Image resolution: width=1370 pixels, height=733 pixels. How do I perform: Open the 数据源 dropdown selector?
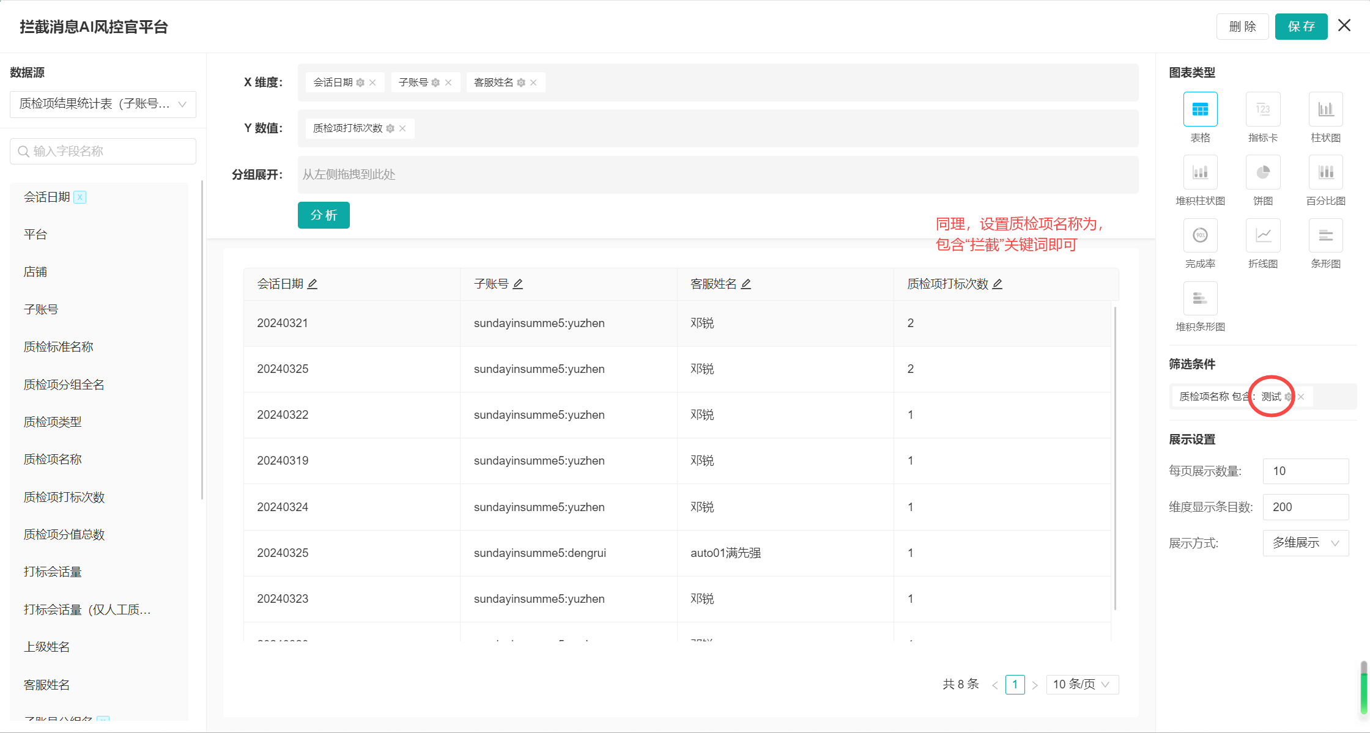103,104
